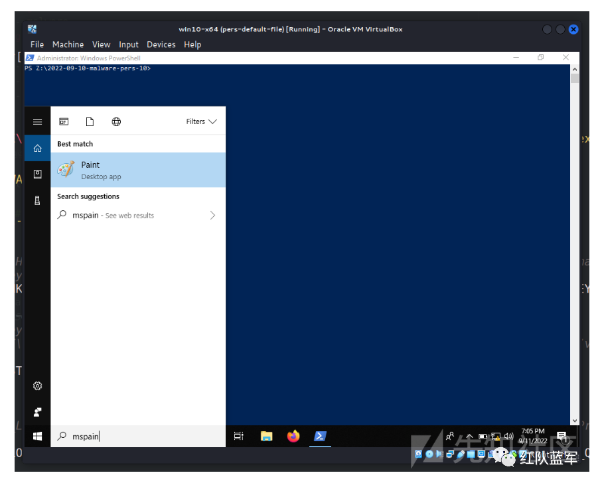Click the Best match heading
This screenshot has height=485, width=598.
point(75,144)
